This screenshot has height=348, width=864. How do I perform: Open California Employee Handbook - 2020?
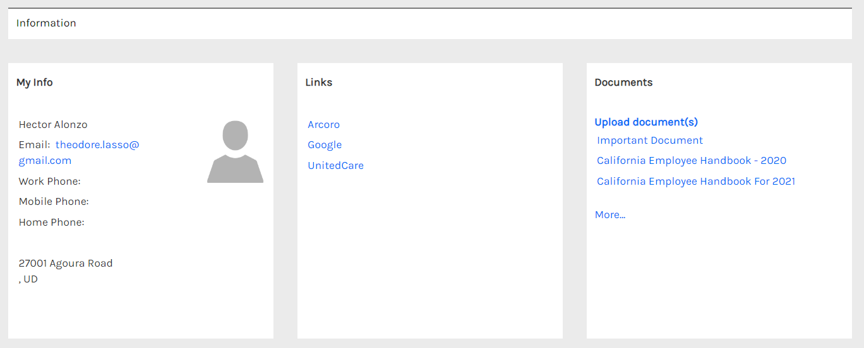692,161
